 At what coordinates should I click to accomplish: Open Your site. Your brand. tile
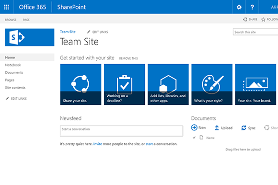(x=255, y=84)
